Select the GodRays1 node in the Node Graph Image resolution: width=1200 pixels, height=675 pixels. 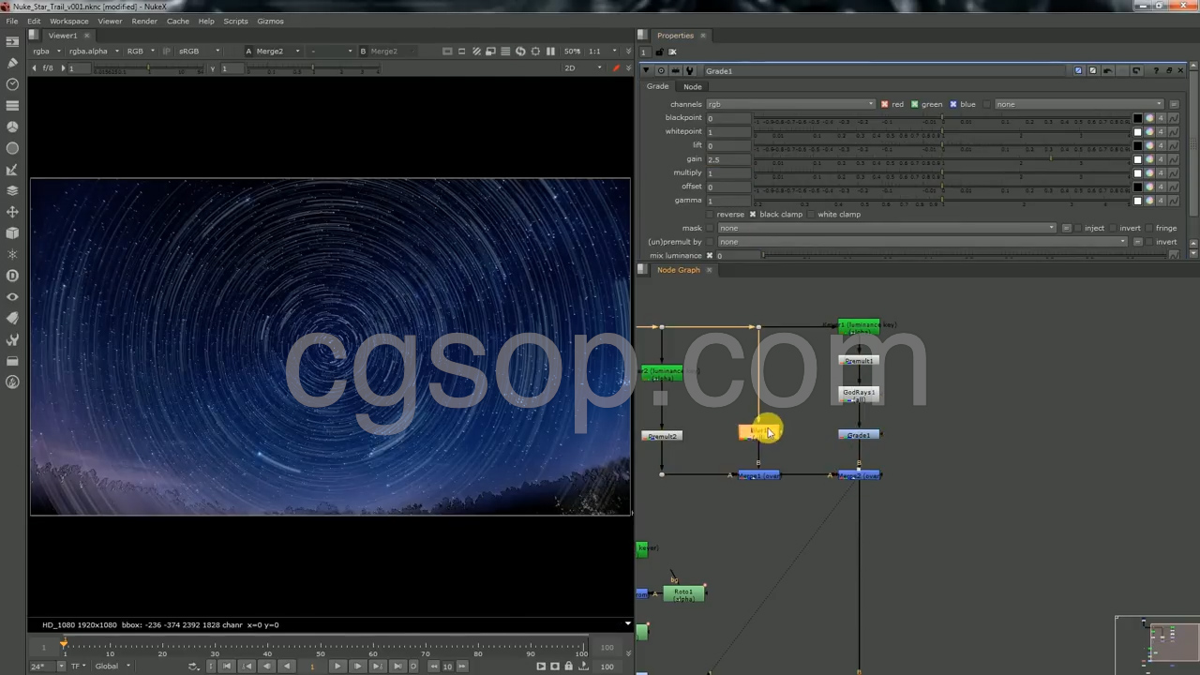click(859, 396)
